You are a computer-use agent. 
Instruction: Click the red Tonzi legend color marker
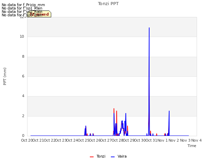coord(92,157)
